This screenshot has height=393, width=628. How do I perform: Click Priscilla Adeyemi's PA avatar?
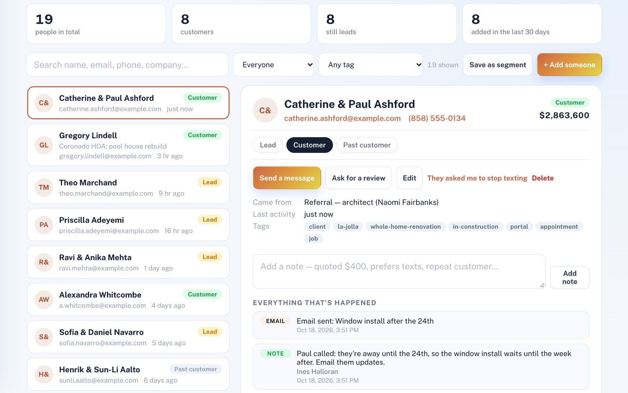pyautogui.click(x=44, y=225)
